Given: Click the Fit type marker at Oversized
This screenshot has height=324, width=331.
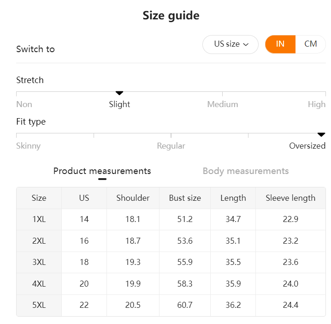Looking at the screenshot, I should pyautogui.click(x=321, y=135).
